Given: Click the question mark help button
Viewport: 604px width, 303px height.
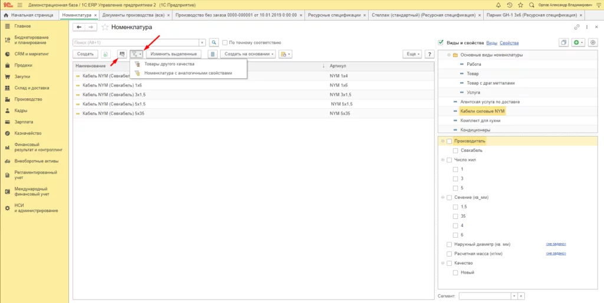Looking at the screenshot, I should tap(429, 54).
